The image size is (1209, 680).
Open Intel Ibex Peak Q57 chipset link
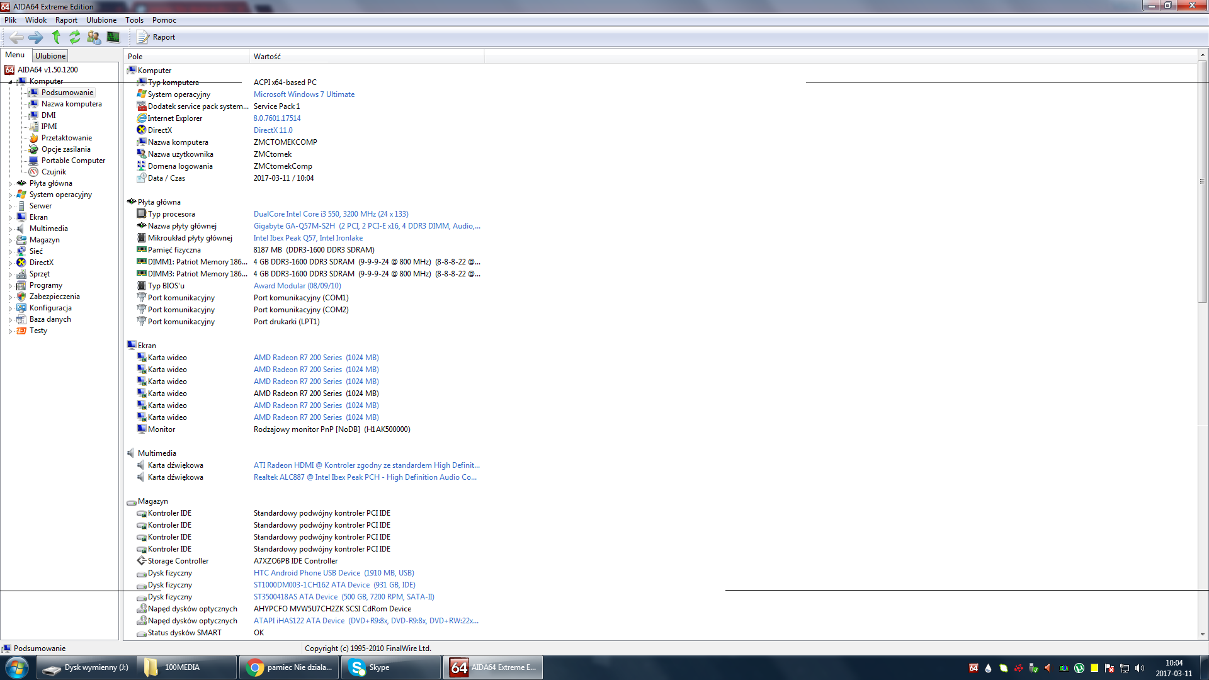(x=308, y=238)
